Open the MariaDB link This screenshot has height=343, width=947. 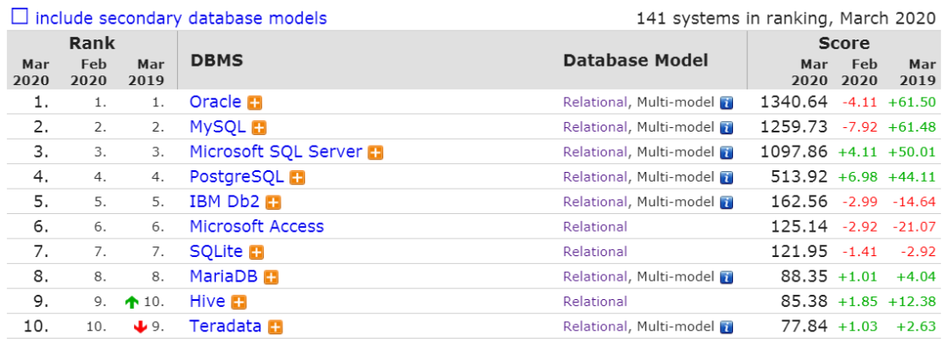[224, 276]
